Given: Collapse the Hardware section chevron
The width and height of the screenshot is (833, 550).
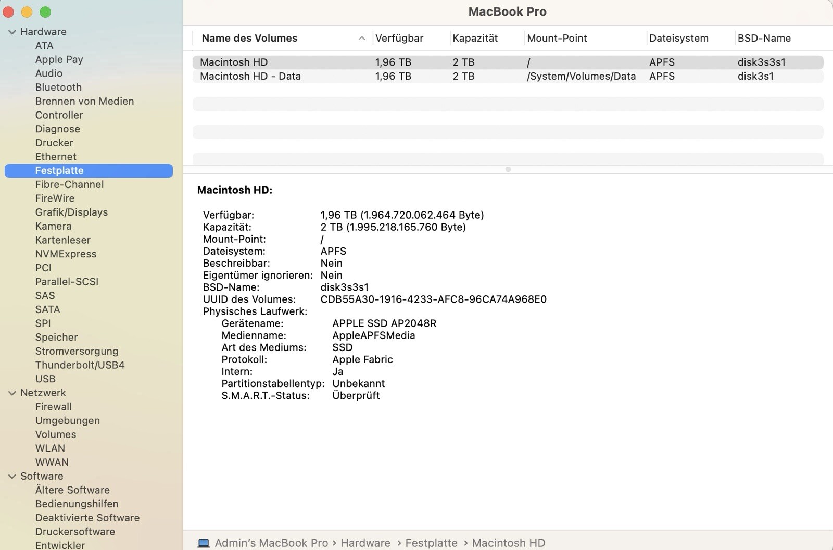Looking at the screenshot, I should (x=12, y=32).
